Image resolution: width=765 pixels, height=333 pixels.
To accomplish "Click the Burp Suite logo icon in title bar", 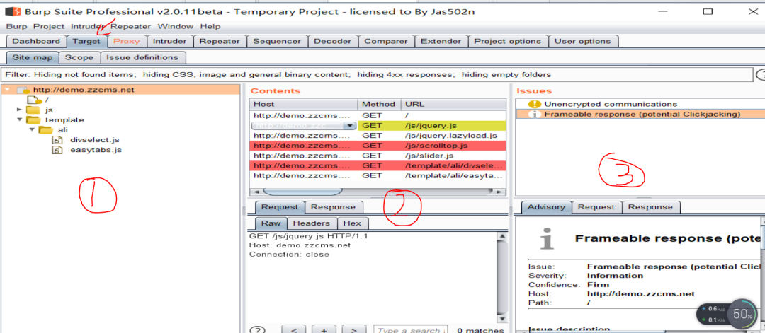I will [13, 11].
